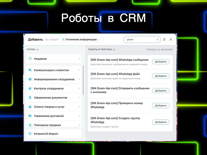207x155 pixels.
Task: Open filter settings icon beside search
Action: [x=164, y=39]
